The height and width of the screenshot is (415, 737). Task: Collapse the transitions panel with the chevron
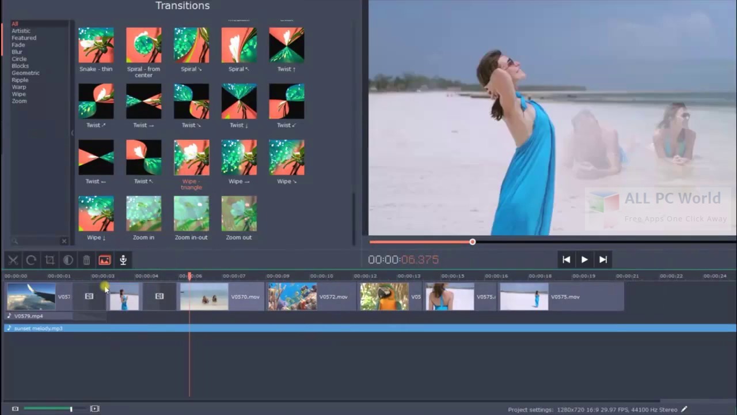(x=72, y=133)
